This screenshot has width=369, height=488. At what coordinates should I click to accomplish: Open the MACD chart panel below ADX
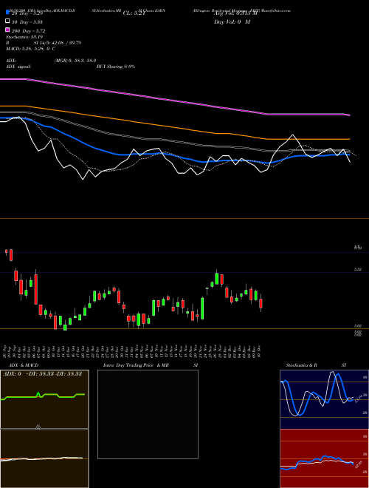(x=44, y=458)
